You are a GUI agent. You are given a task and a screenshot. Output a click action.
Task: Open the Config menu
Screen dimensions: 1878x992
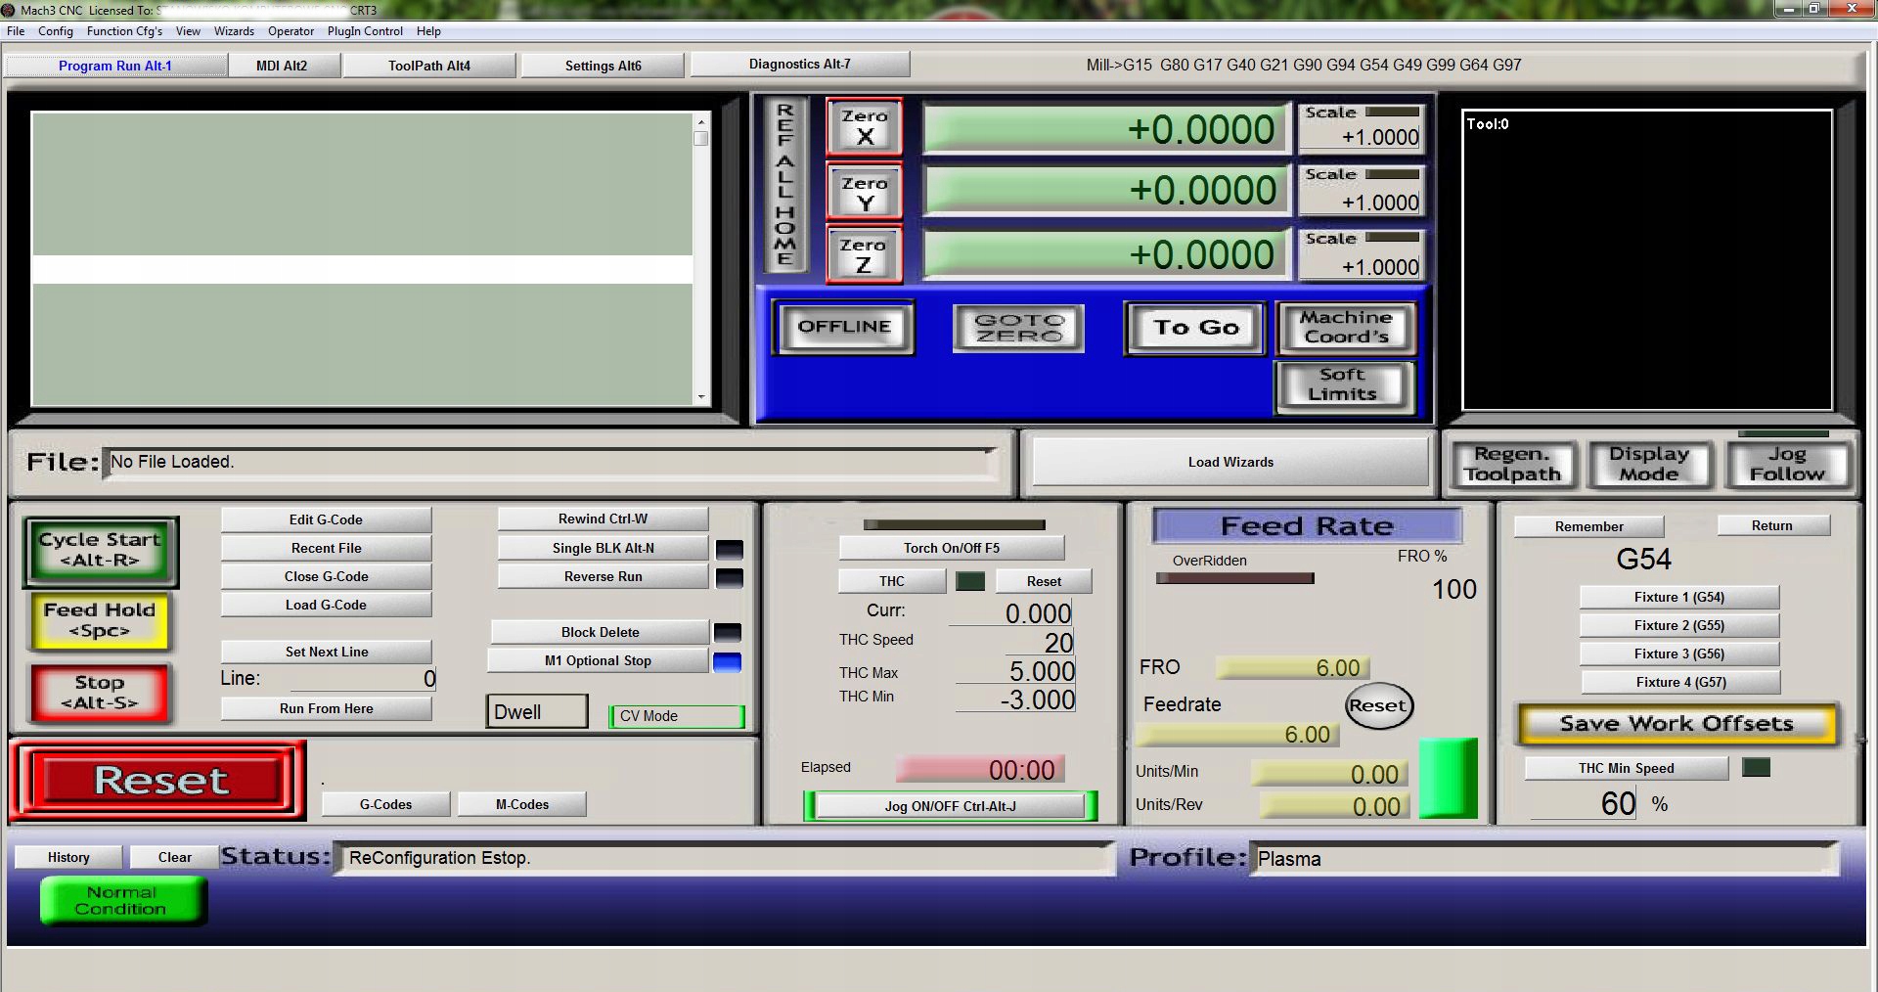point(56,31)
